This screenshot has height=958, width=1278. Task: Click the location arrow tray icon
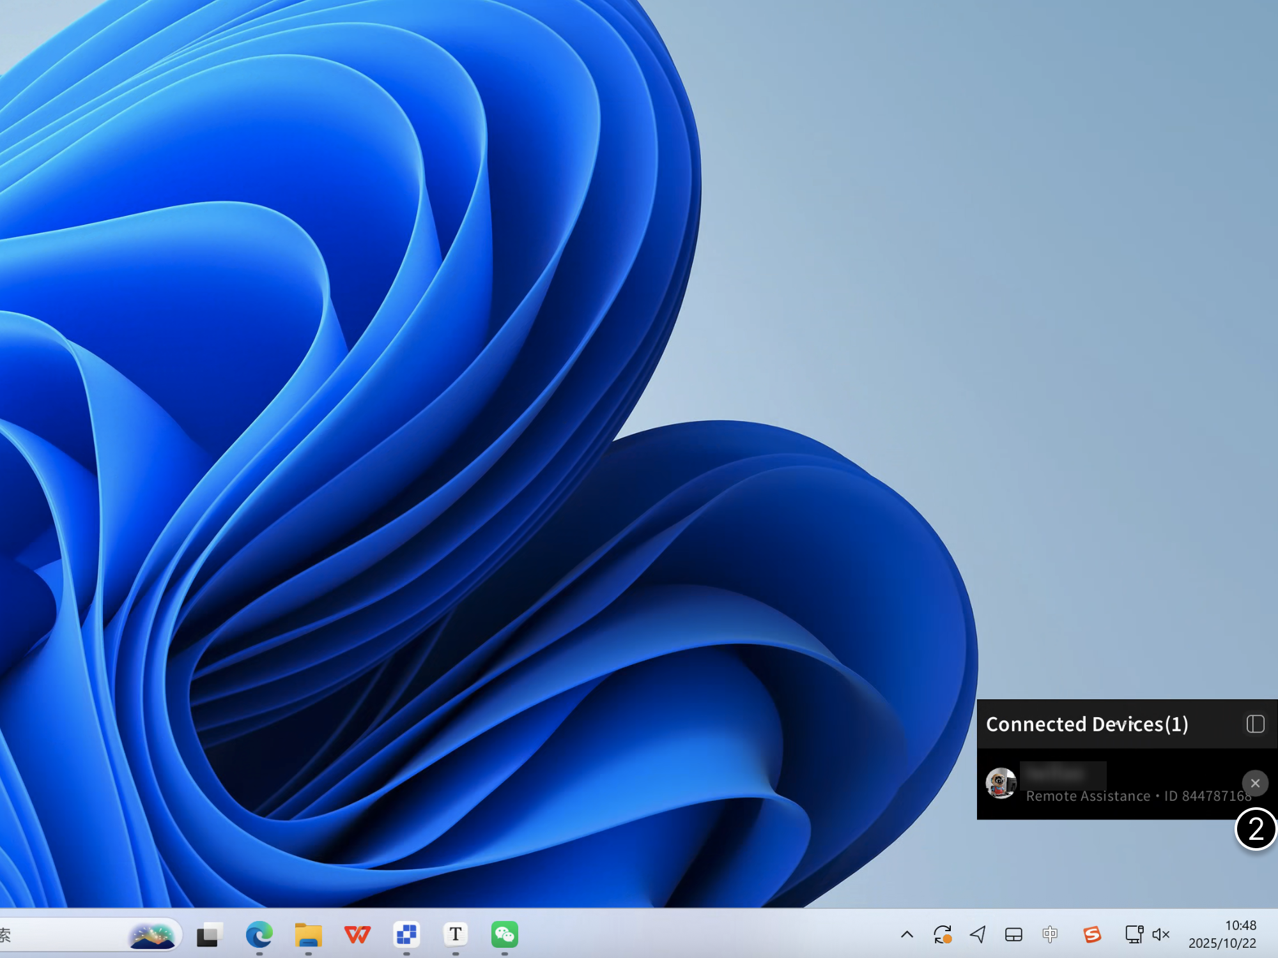click(x=978, y=935)
